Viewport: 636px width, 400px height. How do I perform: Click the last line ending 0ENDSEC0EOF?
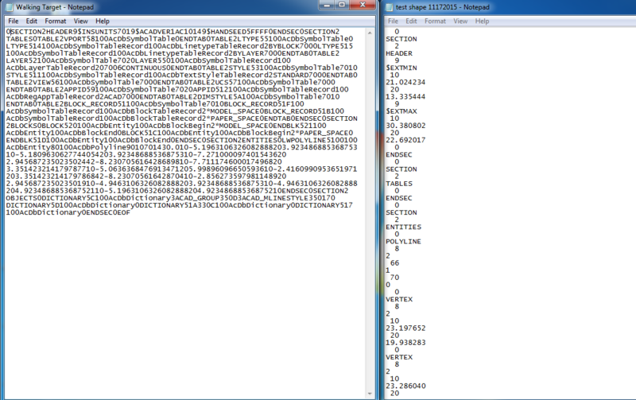pyautogui.click(x=68, y=212)
